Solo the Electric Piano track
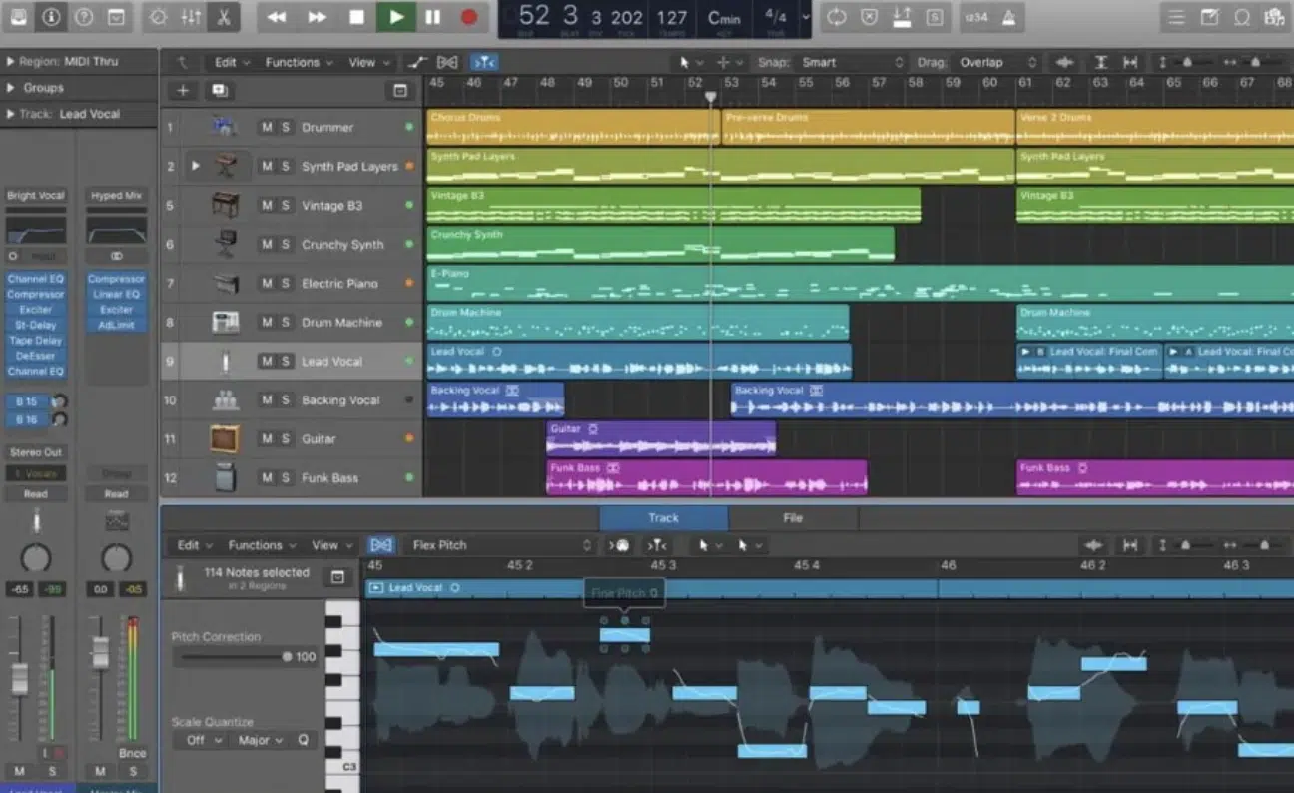Screen dimensions: 1294x793 (x=285, y=283)
